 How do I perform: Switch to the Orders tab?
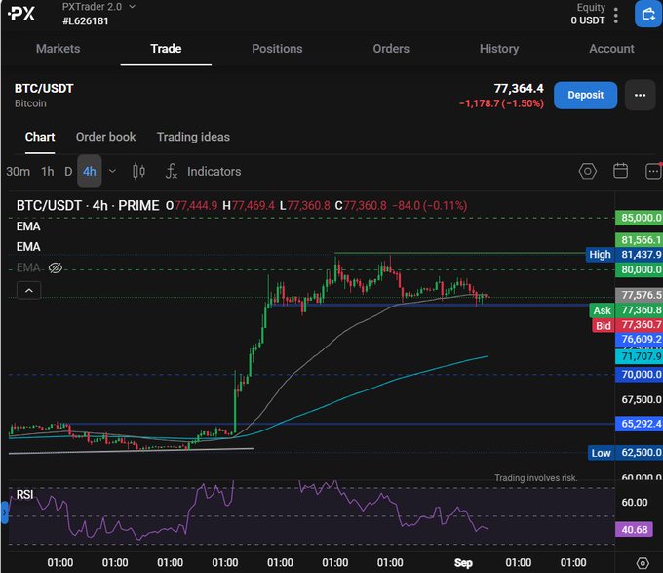pos(391,49)
